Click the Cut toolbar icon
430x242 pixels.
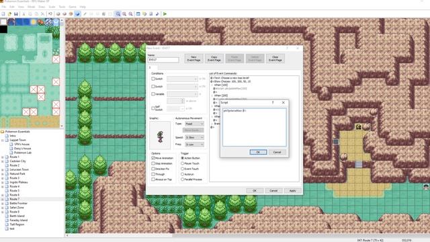click(24, 13)
